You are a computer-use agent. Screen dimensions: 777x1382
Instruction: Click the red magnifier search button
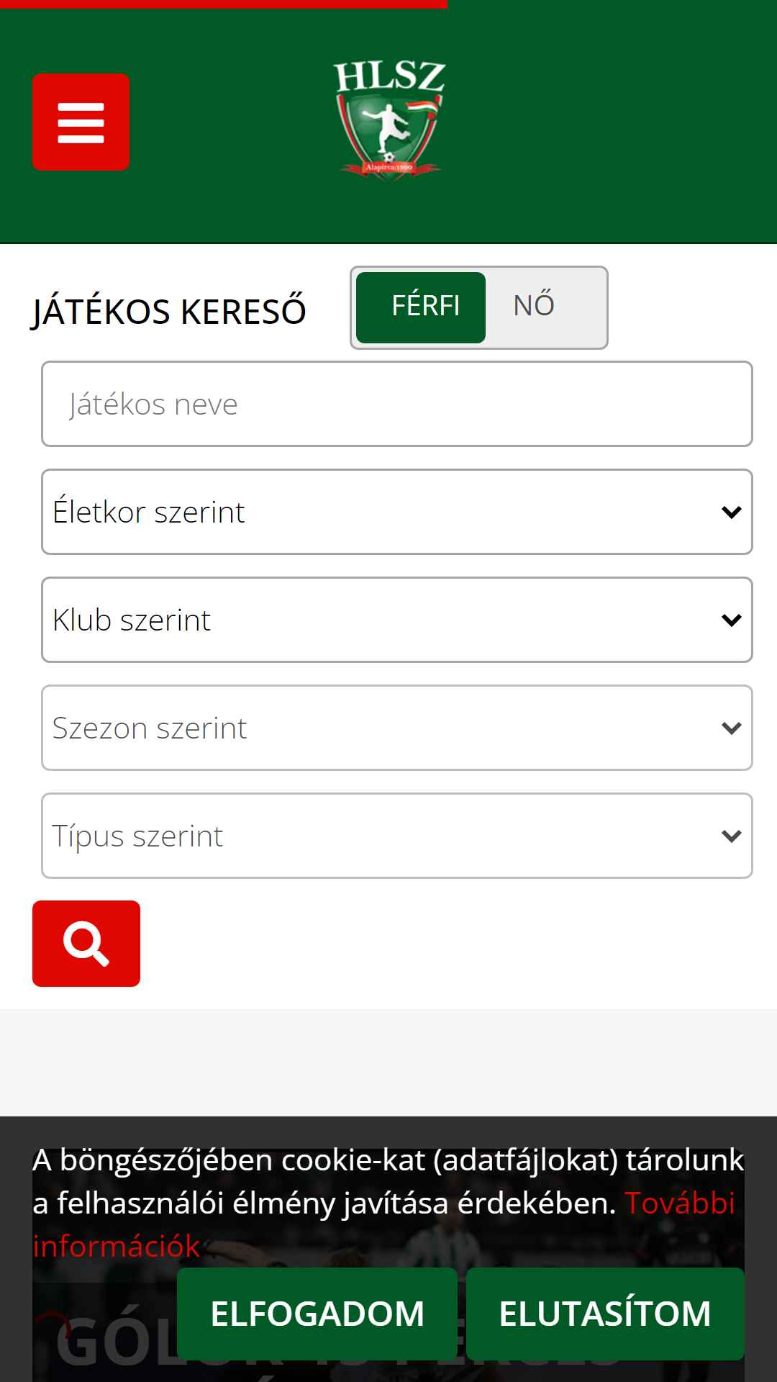tap(86, 943)
